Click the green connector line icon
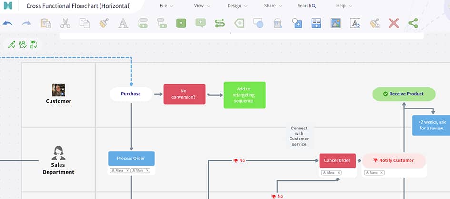The width and height of the screenshot is (450, 199). (x=220, y=23)
